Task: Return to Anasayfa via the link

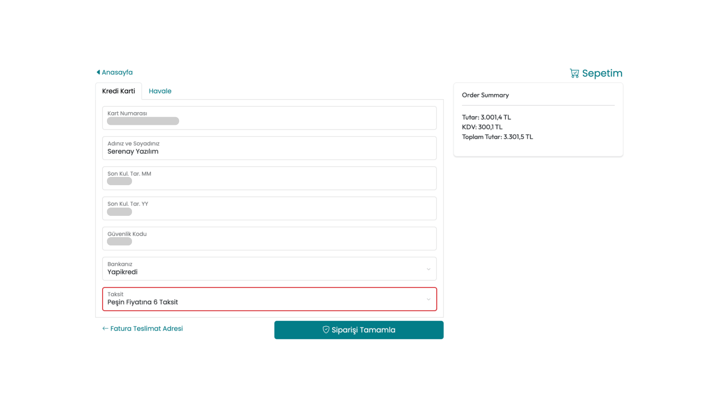Action: point(117,72)
